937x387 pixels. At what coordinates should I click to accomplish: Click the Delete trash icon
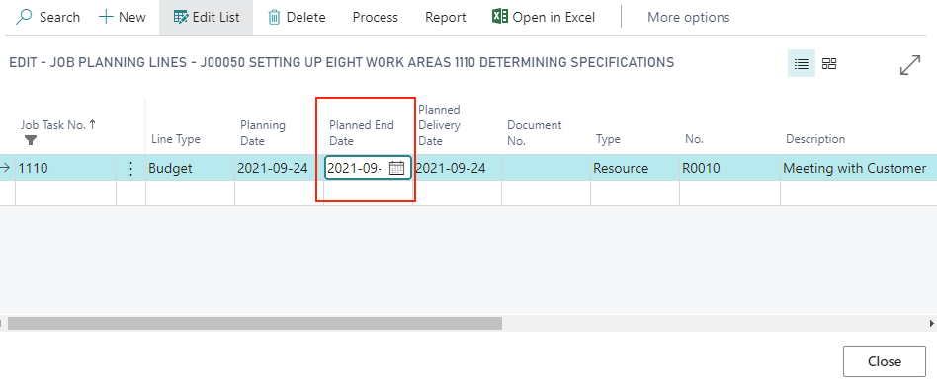(275, 18)
